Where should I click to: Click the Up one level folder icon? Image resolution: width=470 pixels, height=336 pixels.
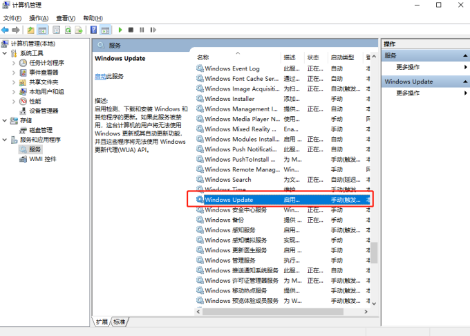point(30,30)
